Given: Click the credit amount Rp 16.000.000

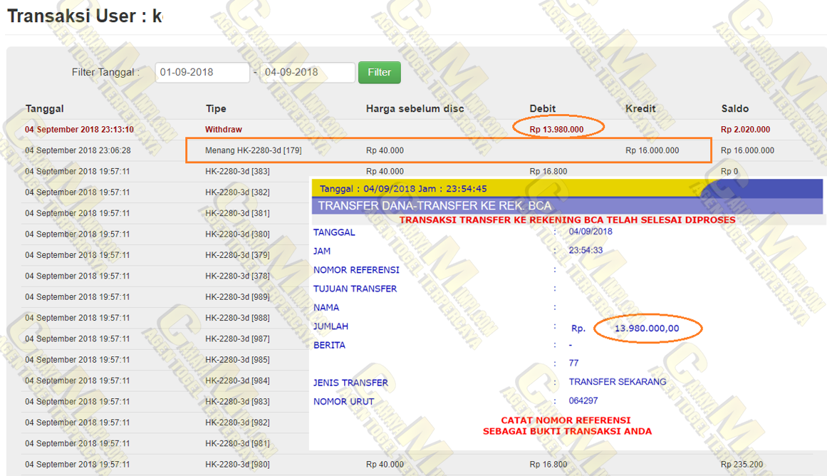Looking at the screenshot, I should pyautogui.click(x=652, y=150).
